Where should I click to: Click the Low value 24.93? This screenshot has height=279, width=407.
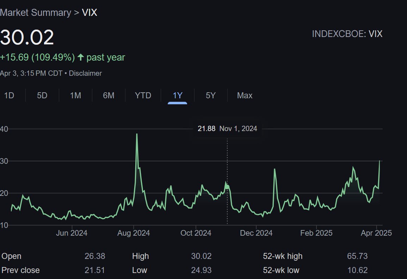202,270
